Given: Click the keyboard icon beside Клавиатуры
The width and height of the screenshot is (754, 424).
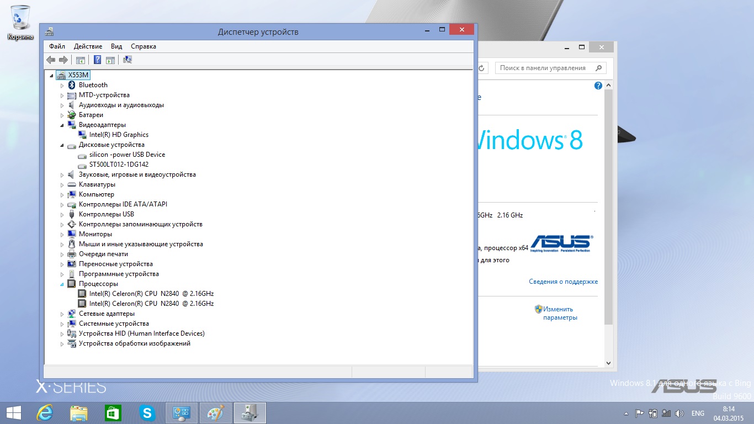Looking at the screenshot, I should click(x=72, y=184).
